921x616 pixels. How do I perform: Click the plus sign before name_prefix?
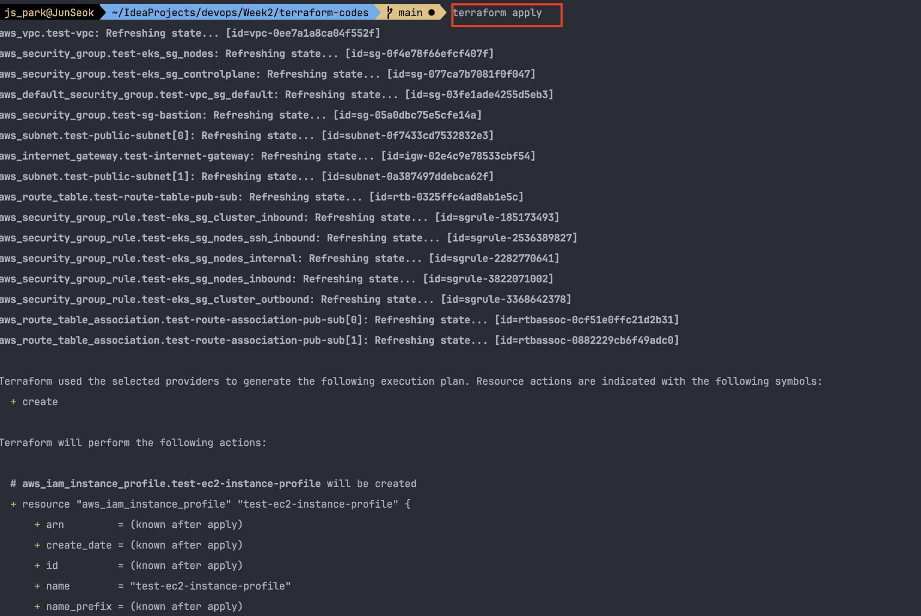37,607
